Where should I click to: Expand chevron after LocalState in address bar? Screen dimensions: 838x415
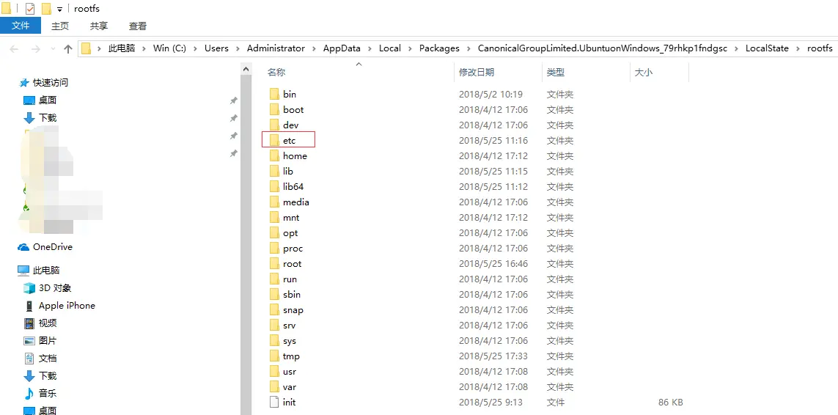click(798, 48)
